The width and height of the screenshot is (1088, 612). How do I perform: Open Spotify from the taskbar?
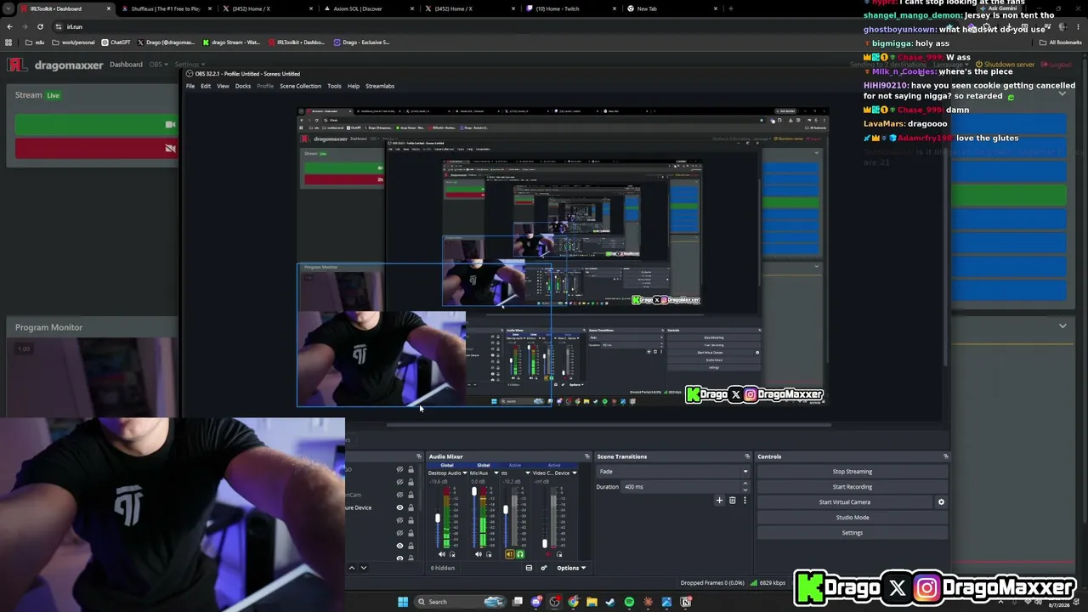point(629,602)
